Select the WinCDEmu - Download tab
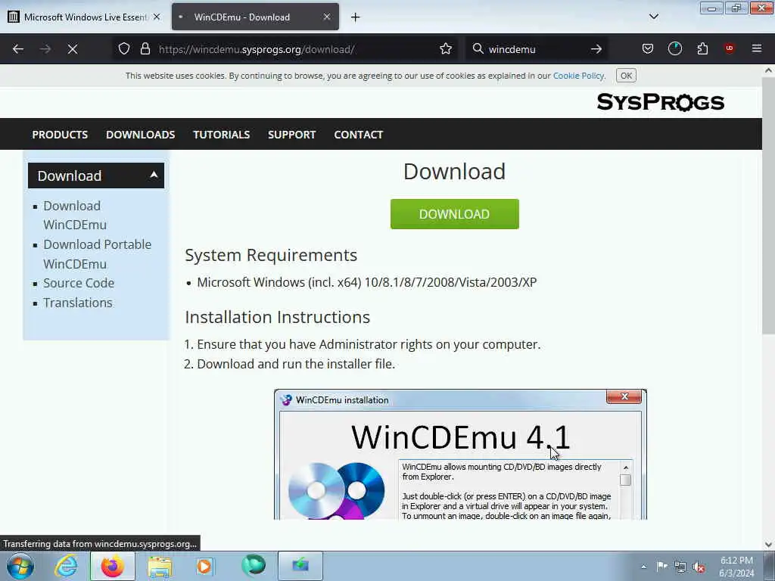 pos(255,17)
